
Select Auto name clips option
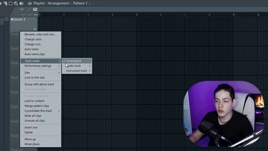point(40,54)
